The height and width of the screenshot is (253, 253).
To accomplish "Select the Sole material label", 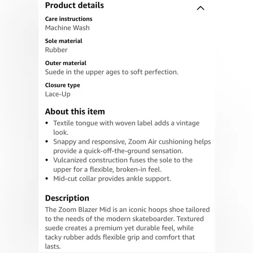I will coord(64,41).
